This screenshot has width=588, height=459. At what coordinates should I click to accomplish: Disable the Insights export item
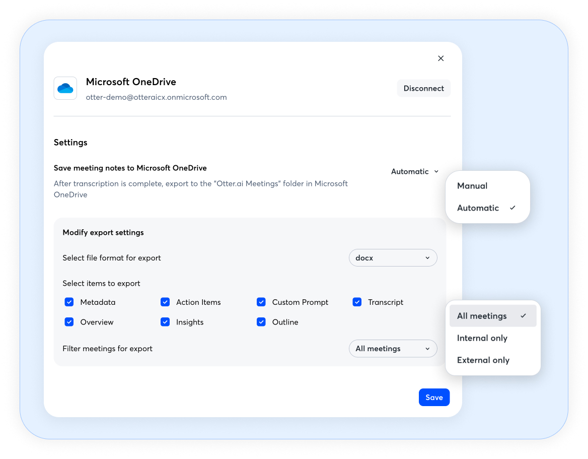point(165,322)
